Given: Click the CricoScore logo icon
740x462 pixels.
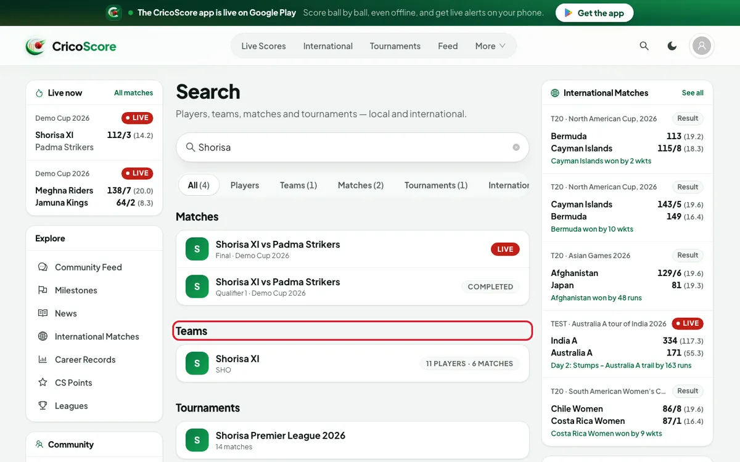Looking at the screenshot, I should [x=36, y=46].
